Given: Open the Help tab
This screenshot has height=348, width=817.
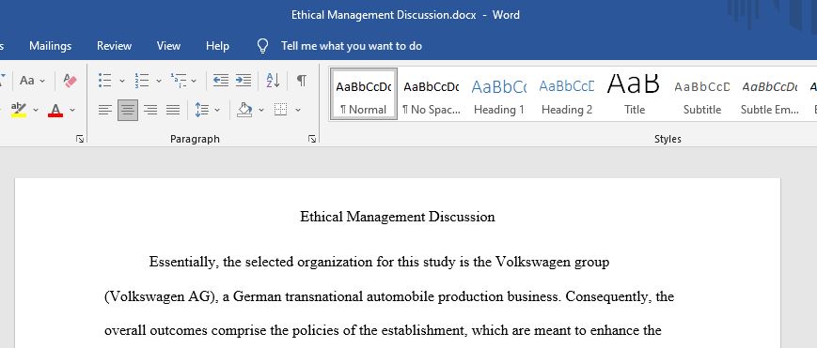Looking at the screenshot, I should (x=217, y=46).
